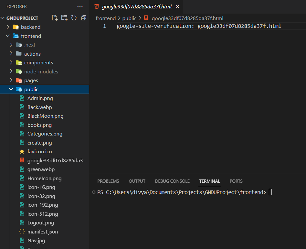The width and height of the screenshot is (306, 249).
Task: Show the Ports panel tab
Action: [236, 181]
